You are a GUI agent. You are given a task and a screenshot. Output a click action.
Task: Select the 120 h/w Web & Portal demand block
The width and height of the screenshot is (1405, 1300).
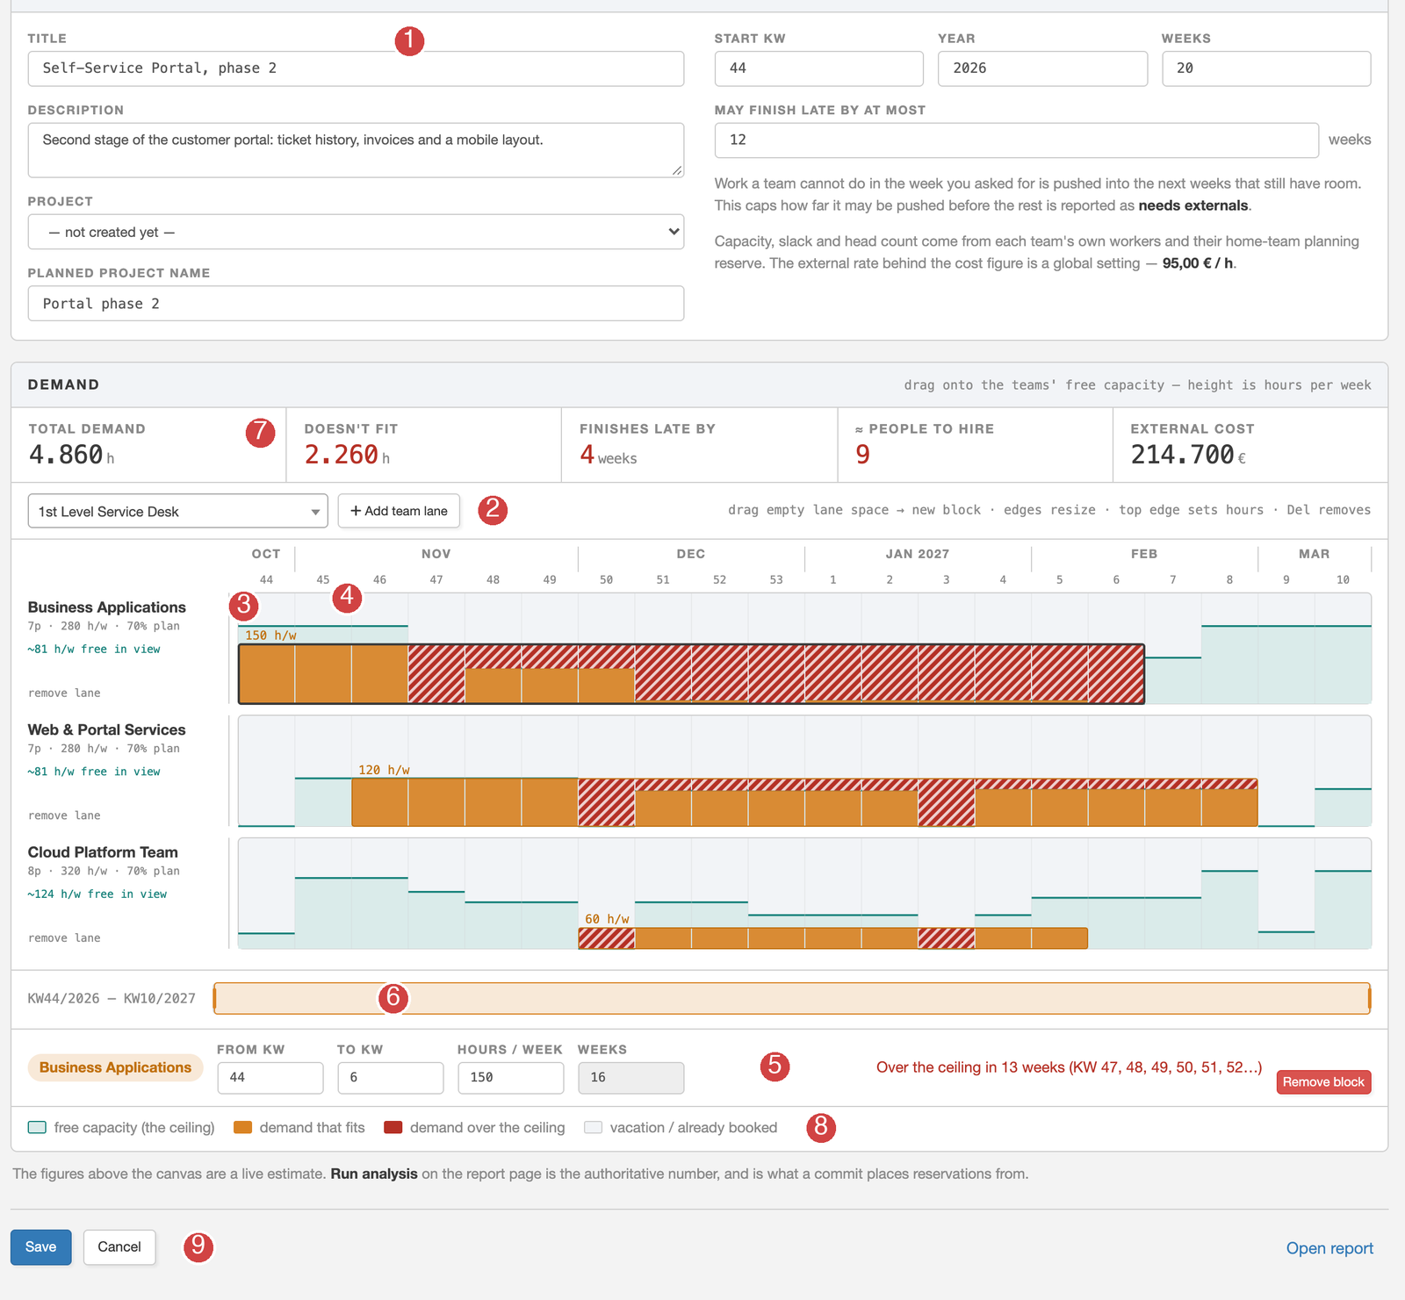tap(804, 802)
